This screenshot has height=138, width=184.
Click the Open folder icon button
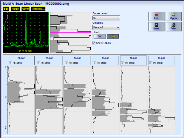pos(174,16)
